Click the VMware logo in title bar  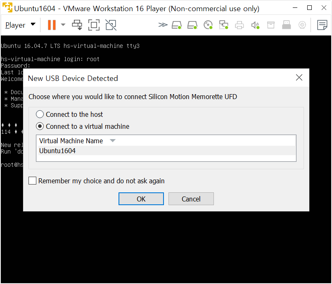coord(7,7)
